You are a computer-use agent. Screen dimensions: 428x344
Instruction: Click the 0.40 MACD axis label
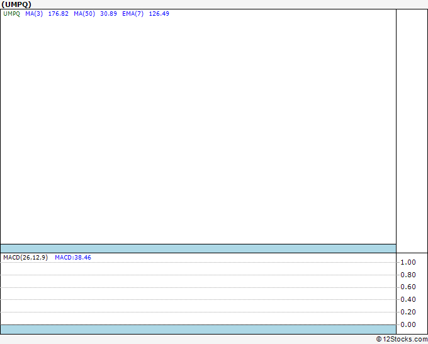408,299
